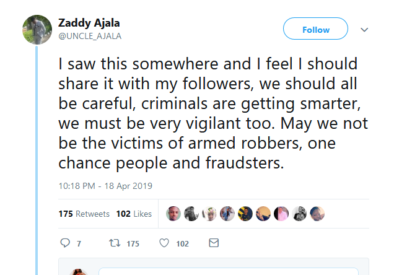Open Zaddy Ajala's profile picture
The height and width of the screenshot is (275, 394).
37,29
